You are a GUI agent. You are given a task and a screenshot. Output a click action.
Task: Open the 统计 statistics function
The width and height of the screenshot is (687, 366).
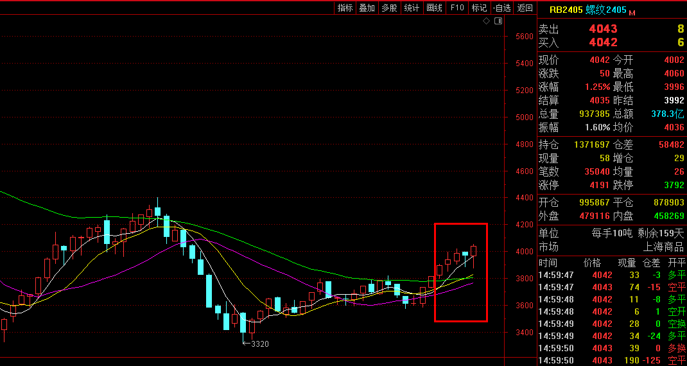coord(412,8)
